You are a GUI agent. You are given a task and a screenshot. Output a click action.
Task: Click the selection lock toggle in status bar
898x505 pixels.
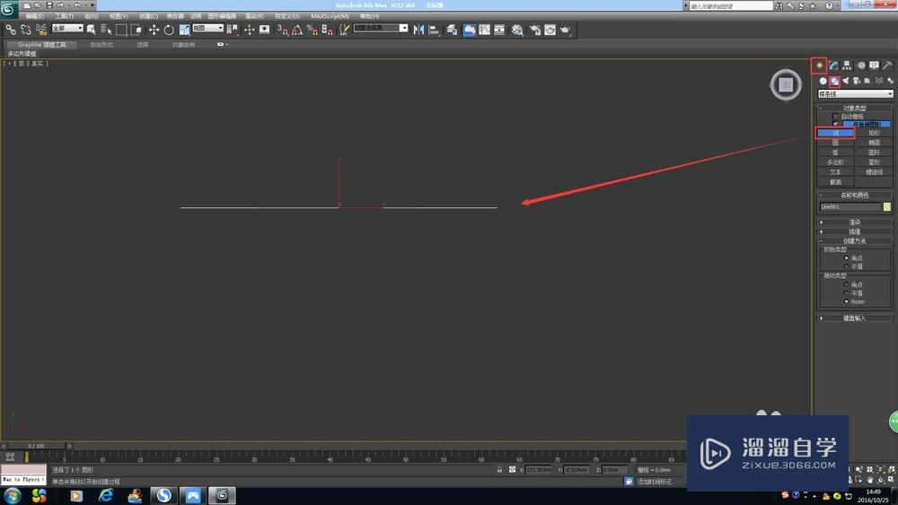coord(499,469)
